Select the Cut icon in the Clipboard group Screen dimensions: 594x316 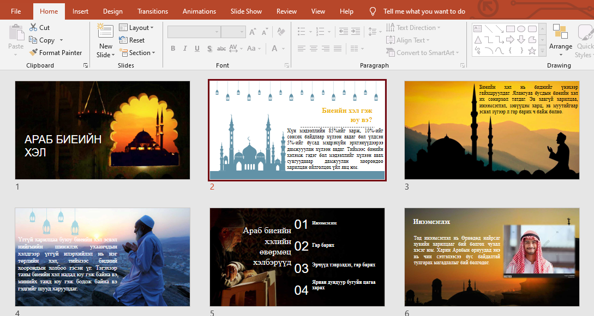point(34,27)
